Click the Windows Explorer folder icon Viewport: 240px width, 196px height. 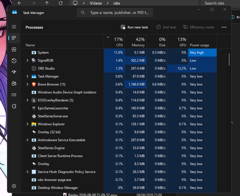34,124
